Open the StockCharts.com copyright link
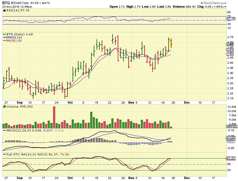 (x=213, y=3)
